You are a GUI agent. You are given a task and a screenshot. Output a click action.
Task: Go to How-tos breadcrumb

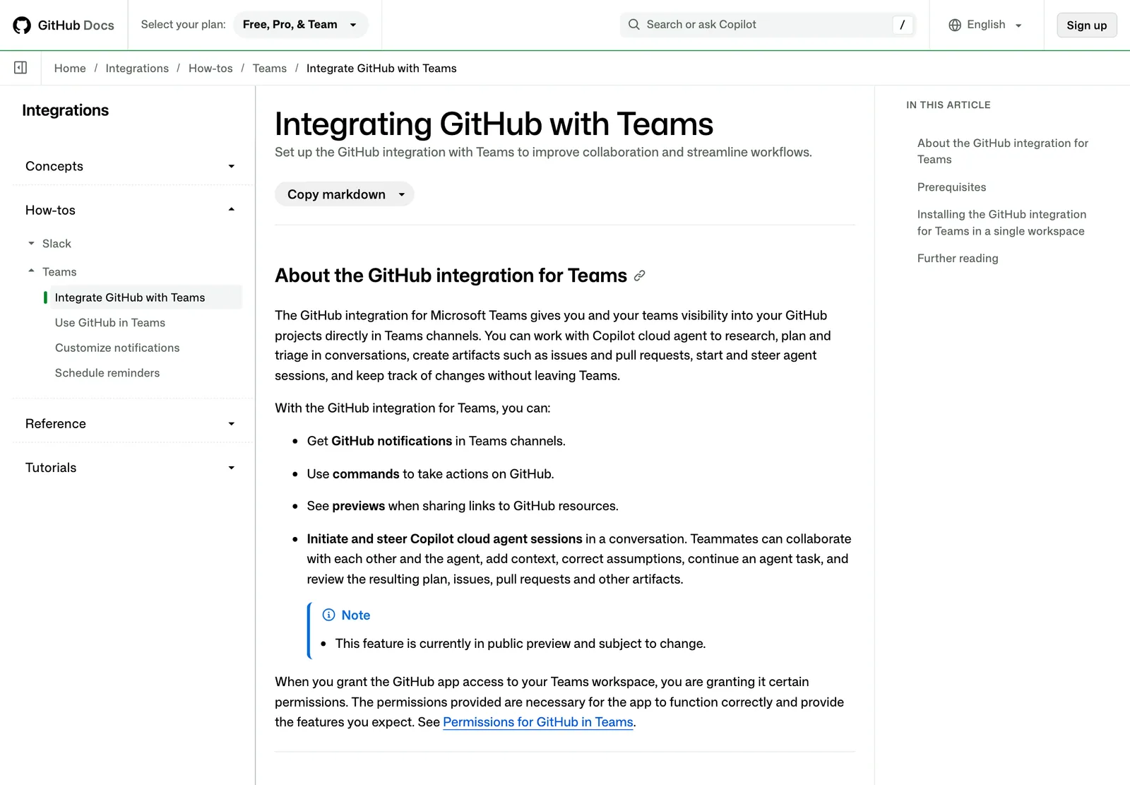click(210, 69)
